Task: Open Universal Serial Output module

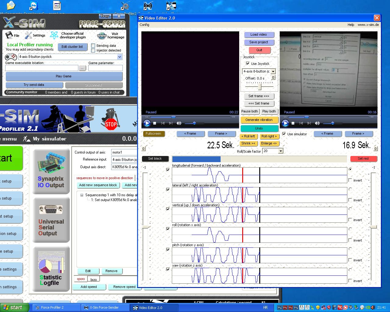Action: click(51, 220)
